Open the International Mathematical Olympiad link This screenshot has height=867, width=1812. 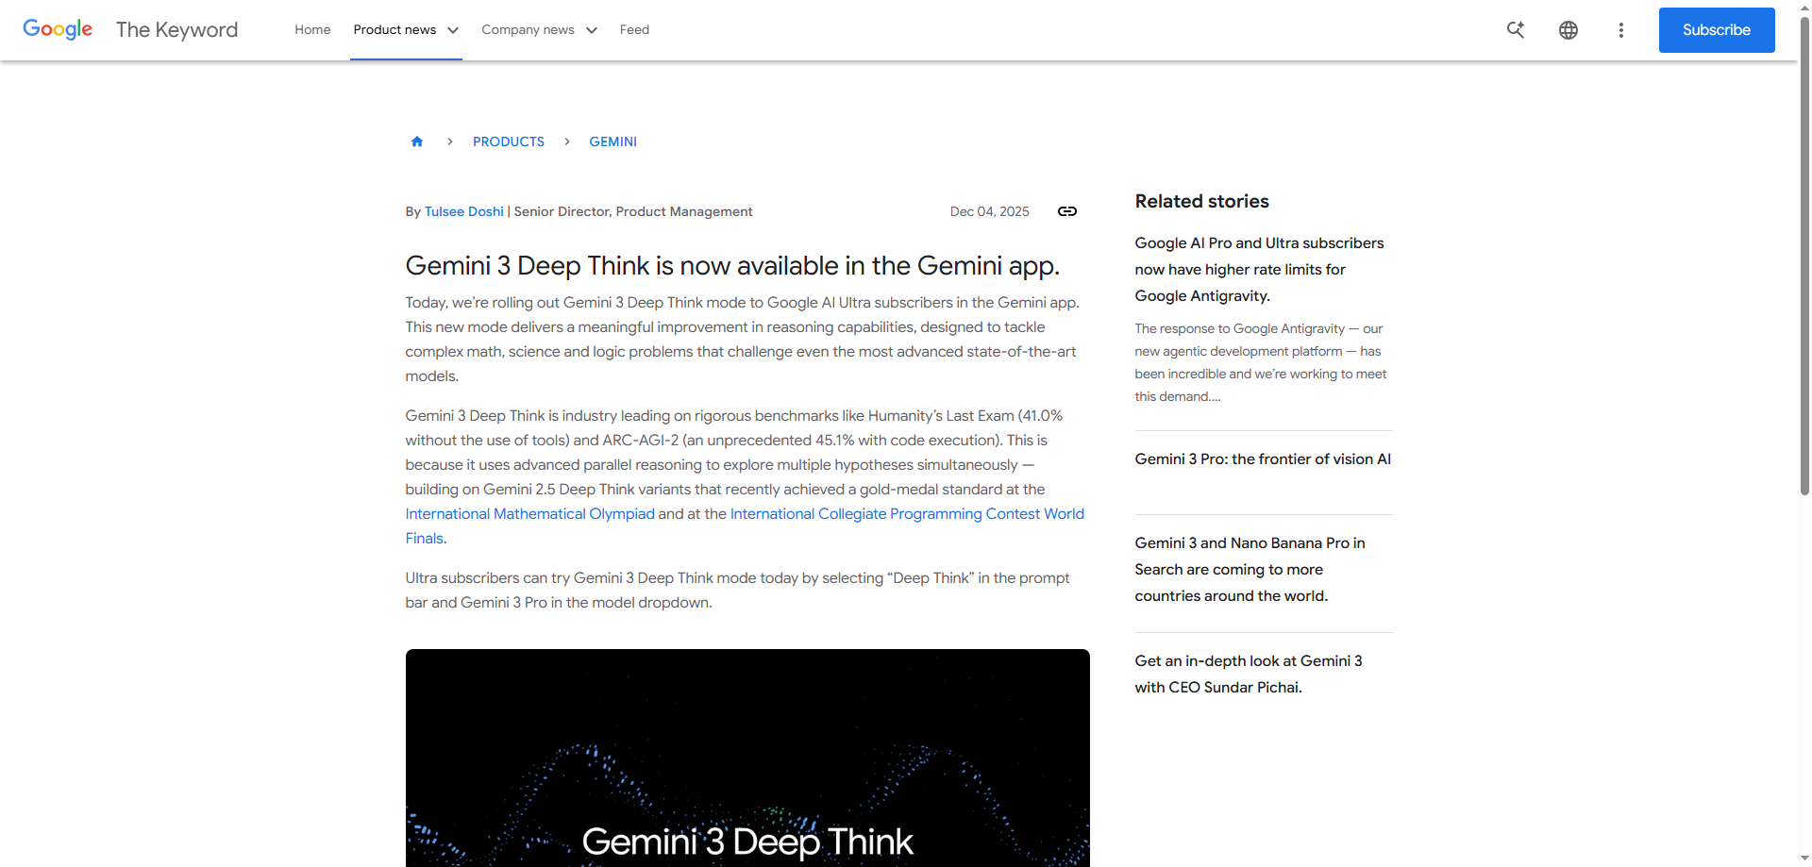(x=529, y=513)
